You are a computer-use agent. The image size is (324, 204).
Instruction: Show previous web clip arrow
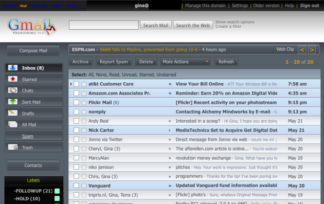coord(302,50)
